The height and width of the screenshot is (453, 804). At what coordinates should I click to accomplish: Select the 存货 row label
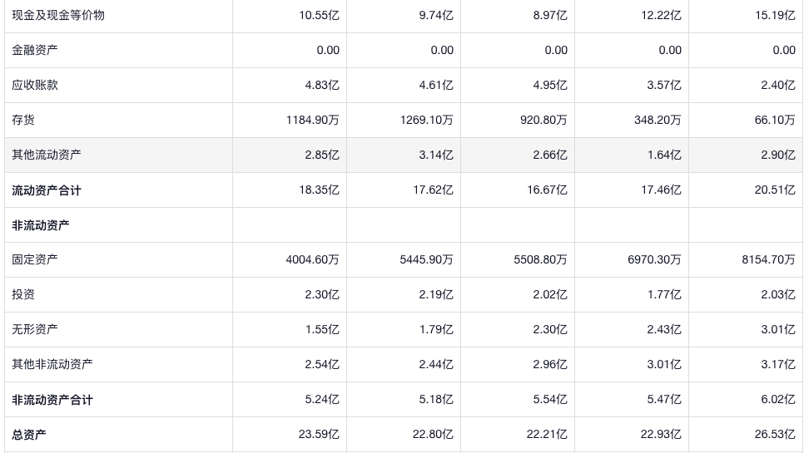pos(23,120)
